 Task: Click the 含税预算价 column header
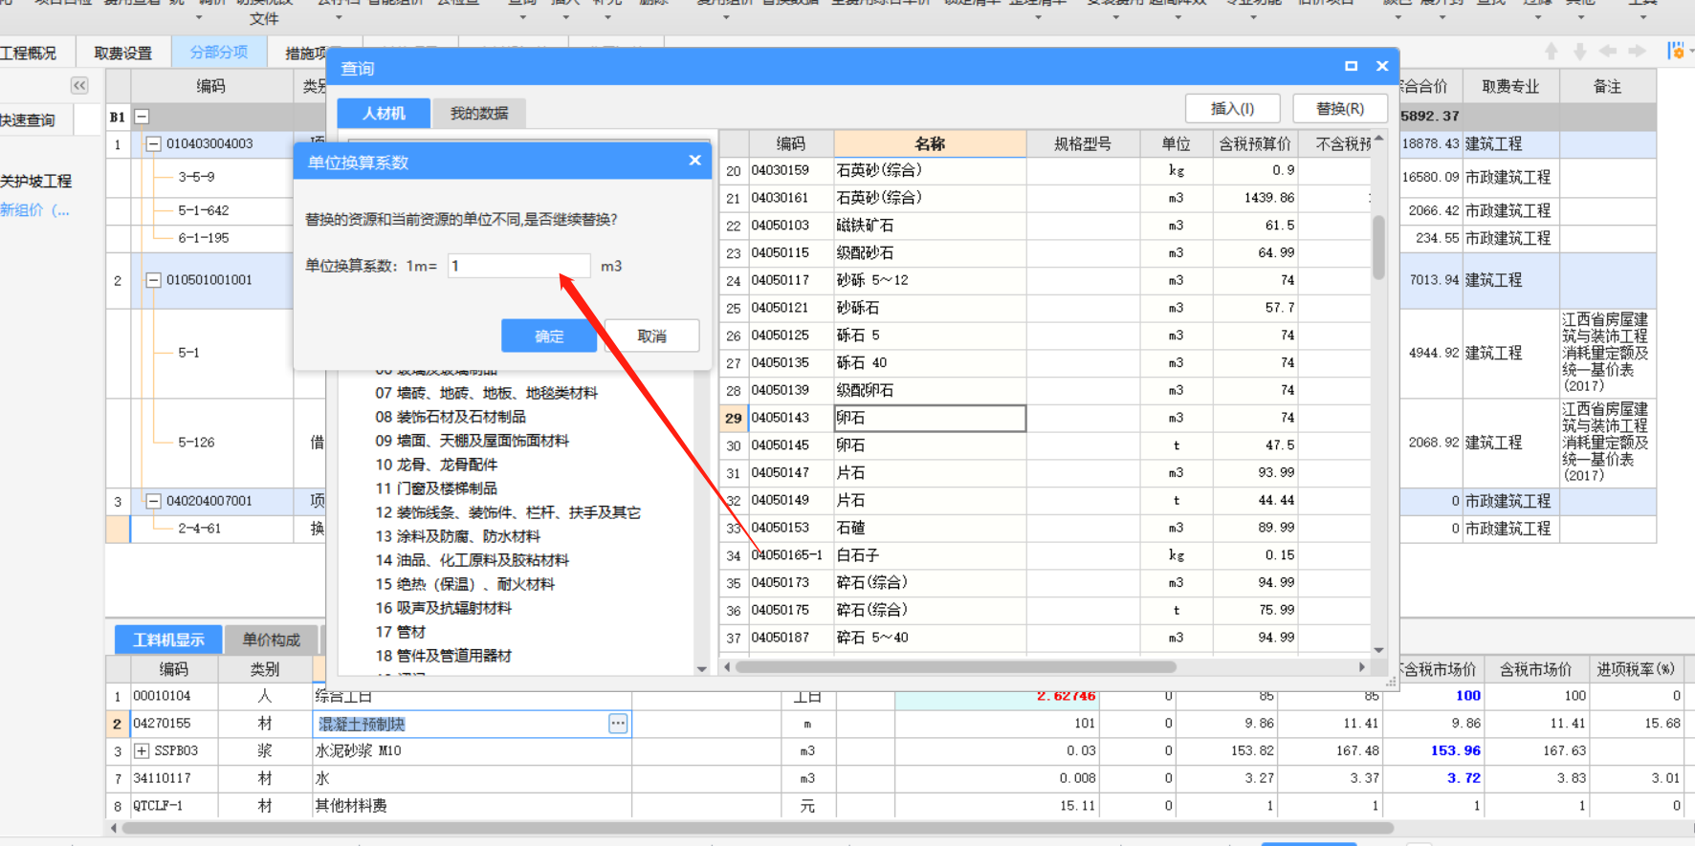(x=1255, y=143)
